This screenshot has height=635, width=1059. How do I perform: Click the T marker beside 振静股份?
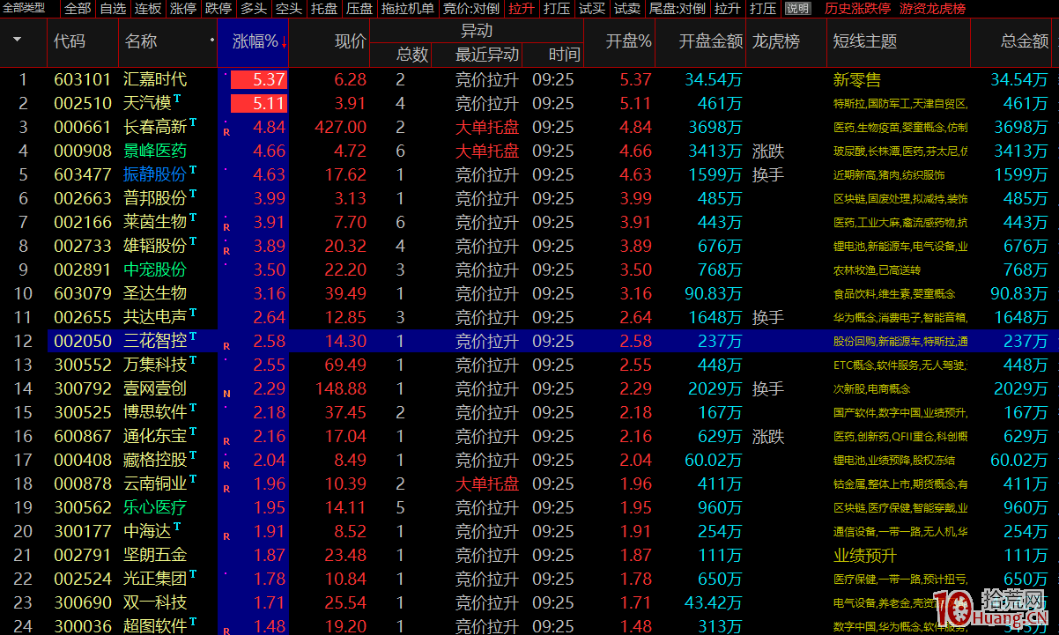193,170
